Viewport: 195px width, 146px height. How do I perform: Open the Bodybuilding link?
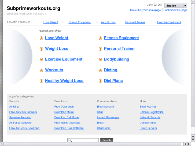[116, 59]
